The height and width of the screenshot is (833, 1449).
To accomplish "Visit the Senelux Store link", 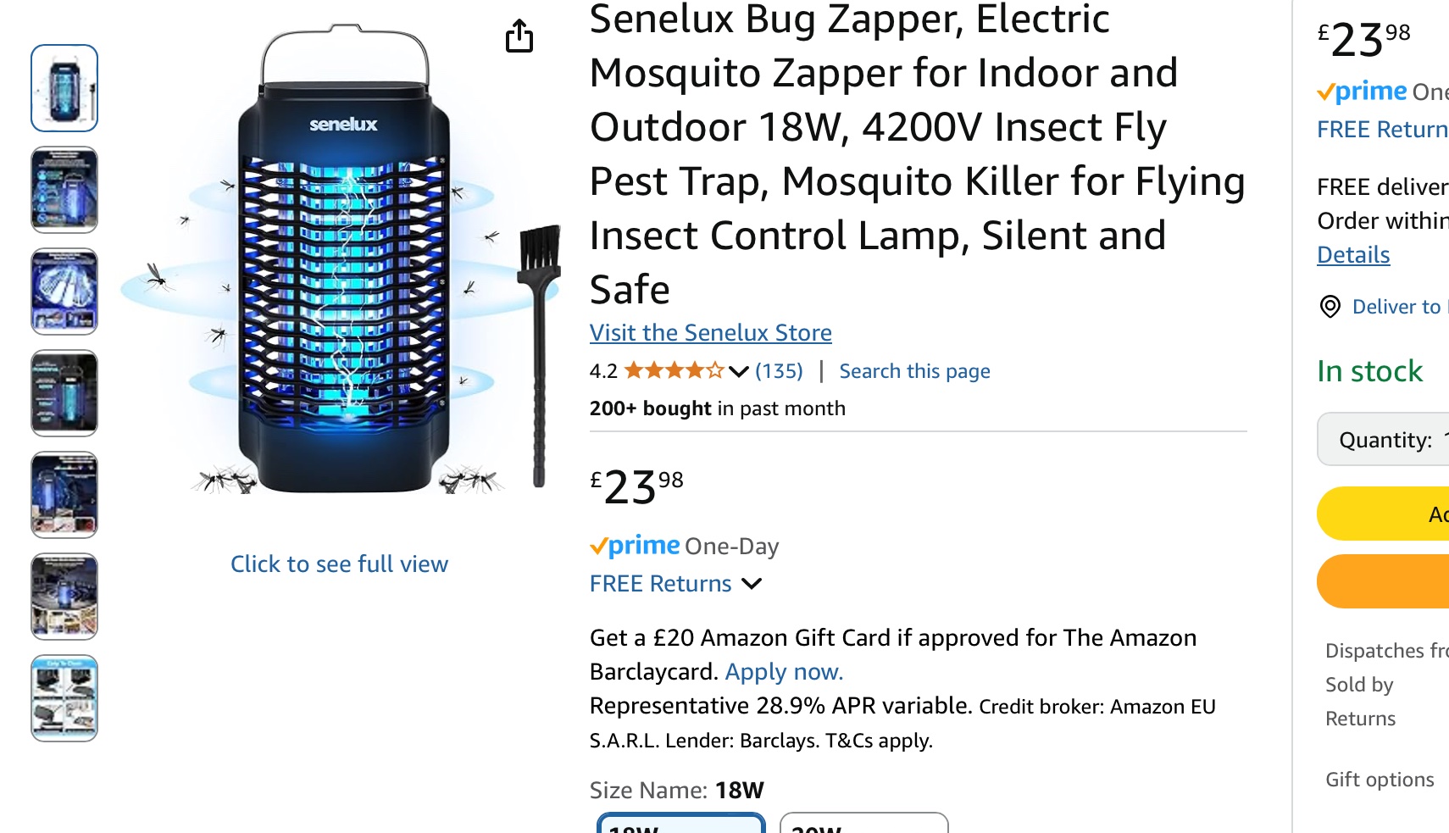I will click(710, 333).
